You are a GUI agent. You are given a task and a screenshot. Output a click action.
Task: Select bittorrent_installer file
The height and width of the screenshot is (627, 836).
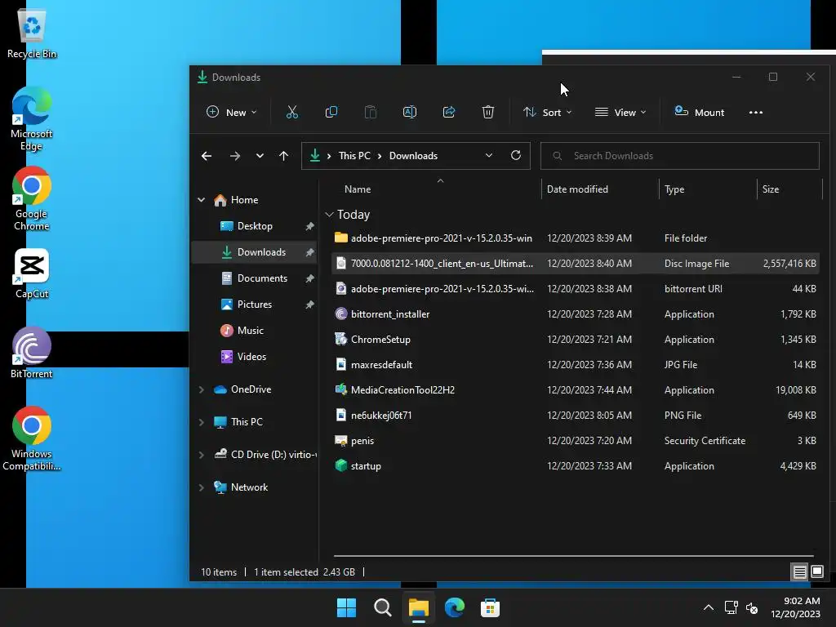575,314
